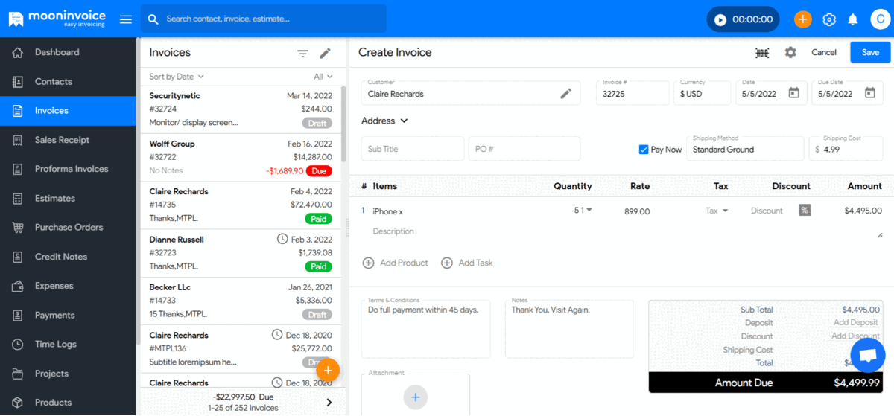Open the Currency $ USD dropdown
The height and width of the screenshot is (416, 894).
703,93
